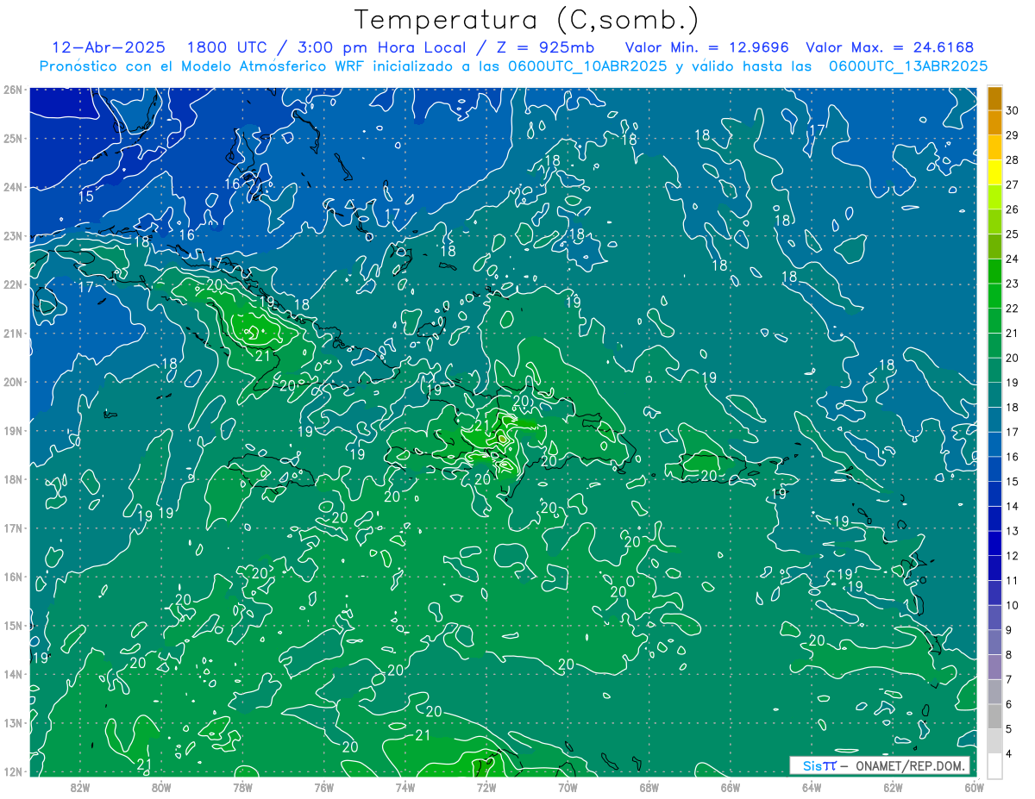Click the '15N' latitude axis label

click(12, 626)
